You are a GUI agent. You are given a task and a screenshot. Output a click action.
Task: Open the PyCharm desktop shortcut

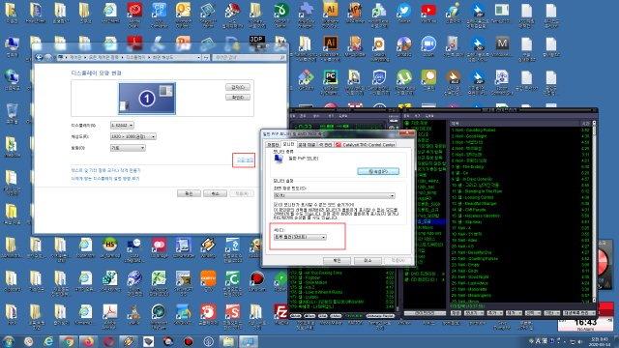(330, 81)
